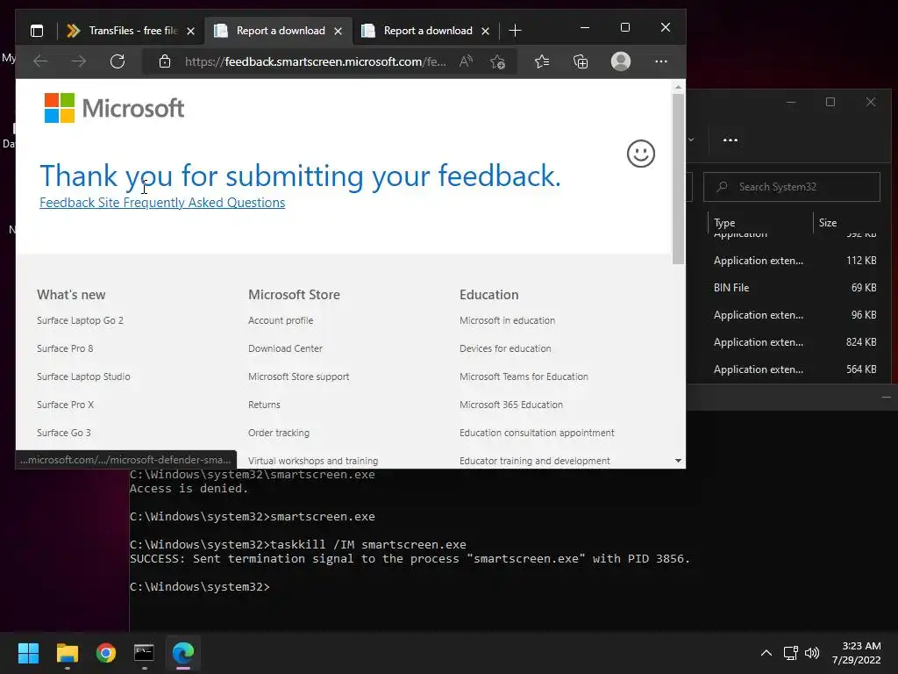
Task: Open Educator training and development link
Action: point(535,461)
